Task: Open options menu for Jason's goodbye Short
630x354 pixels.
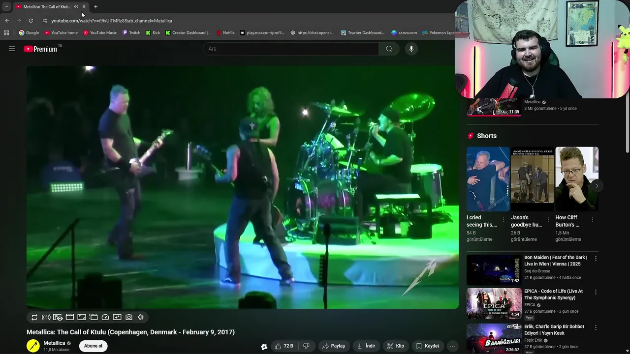Action: pos(548,220)
